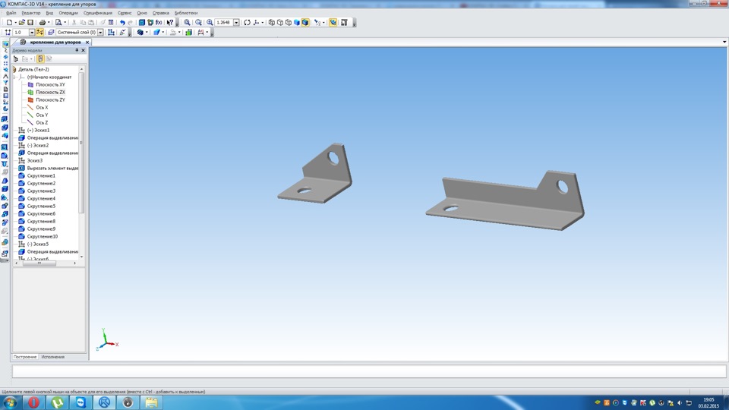Viewport: 729px width, 410px height.
Task: Open the f(x) variables icon
Action: 159,22
